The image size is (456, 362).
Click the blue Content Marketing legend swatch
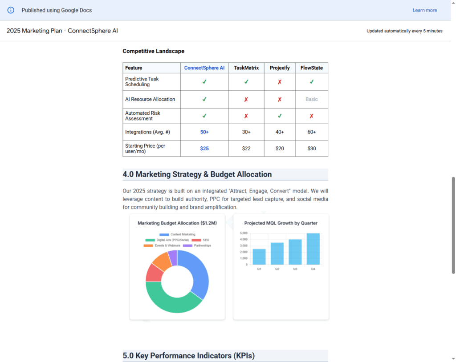(x=164, y=234)
